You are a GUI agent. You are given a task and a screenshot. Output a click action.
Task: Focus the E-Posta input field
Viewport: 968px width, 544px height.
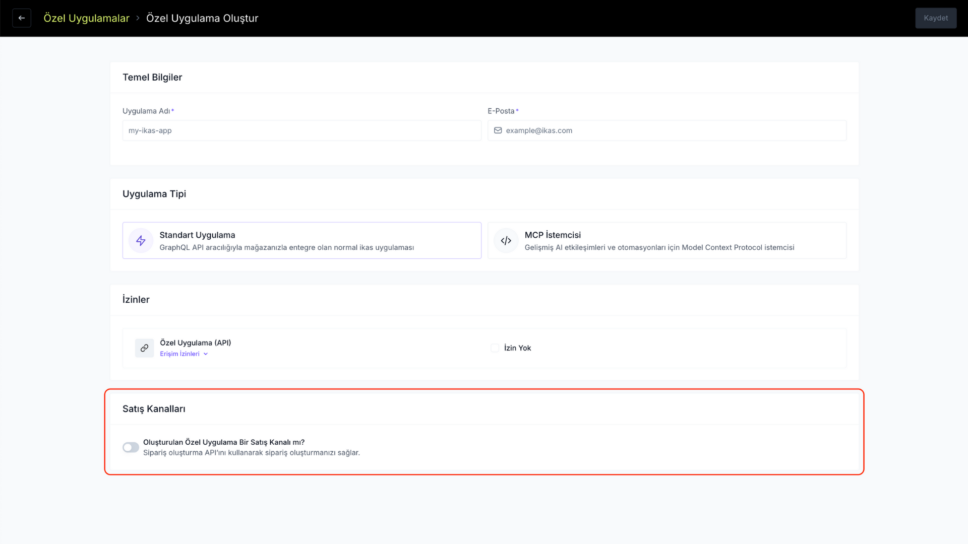point(667,130)
